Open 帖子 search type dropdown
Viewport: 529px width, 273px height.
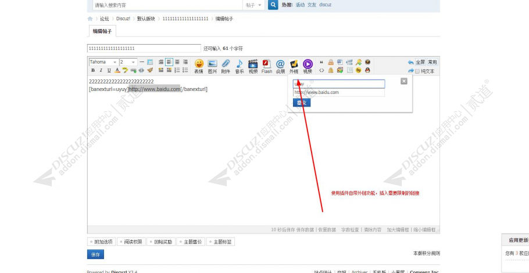click(x=253, y=5)
